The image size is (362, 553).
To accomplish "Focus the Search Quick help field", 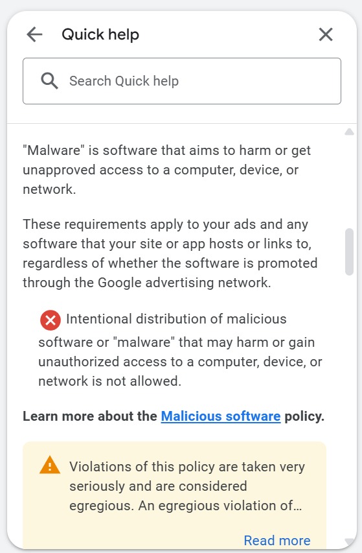I will [182, 81].
